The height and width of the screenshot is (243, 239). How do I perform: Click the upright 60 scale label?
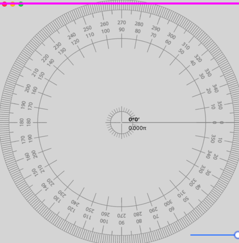(168, 42)
